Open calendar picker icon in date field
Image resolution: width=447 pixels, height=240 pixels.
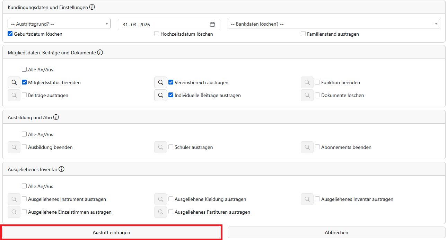[x=212, y=25]
